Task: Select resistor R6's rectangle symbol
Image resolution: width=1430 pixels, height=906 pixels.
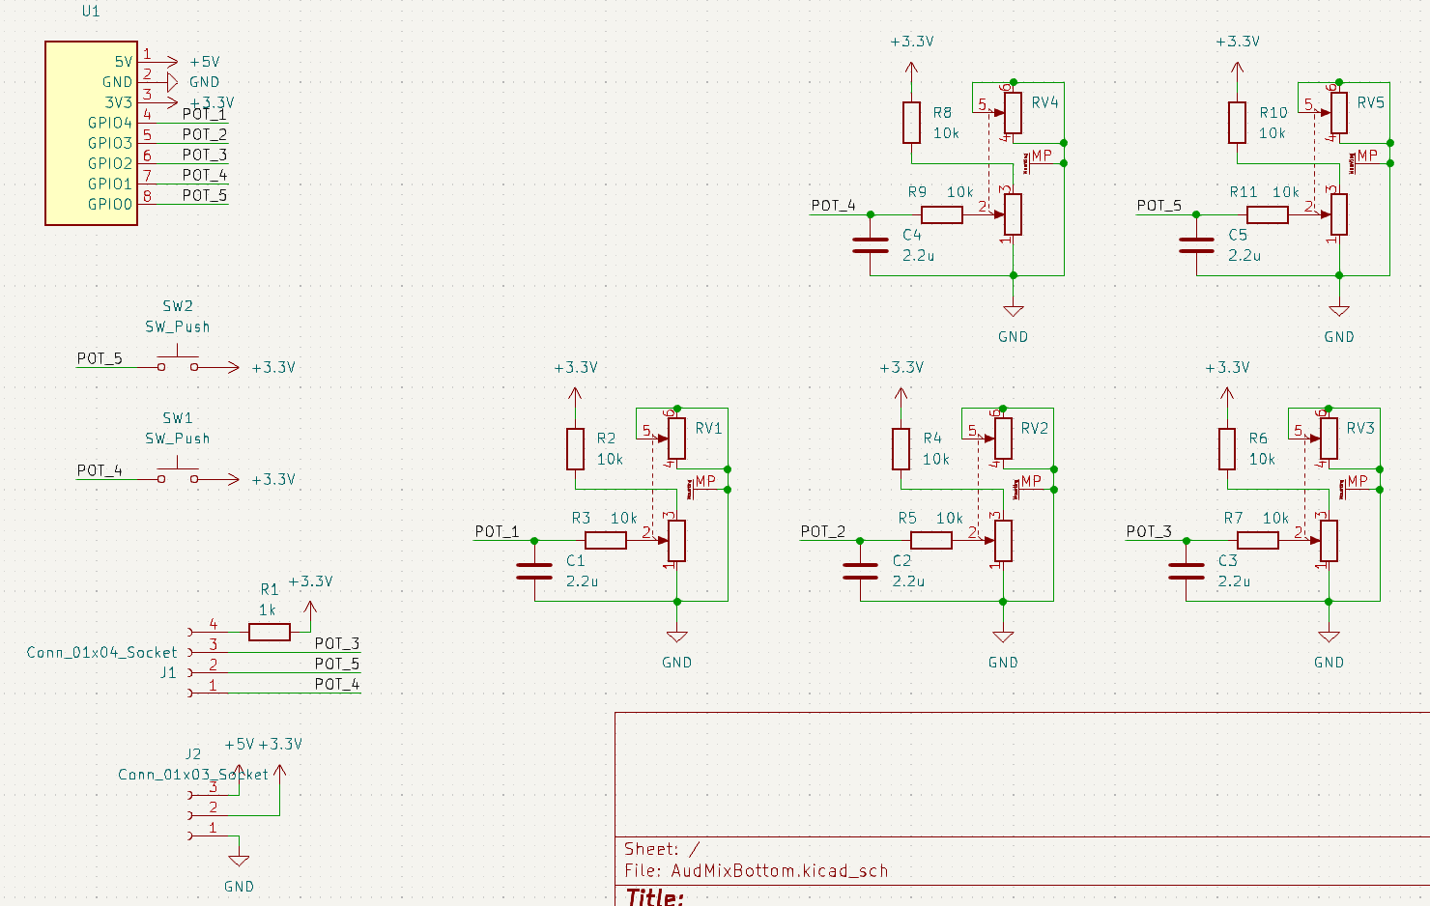Action: [1227, 448]
